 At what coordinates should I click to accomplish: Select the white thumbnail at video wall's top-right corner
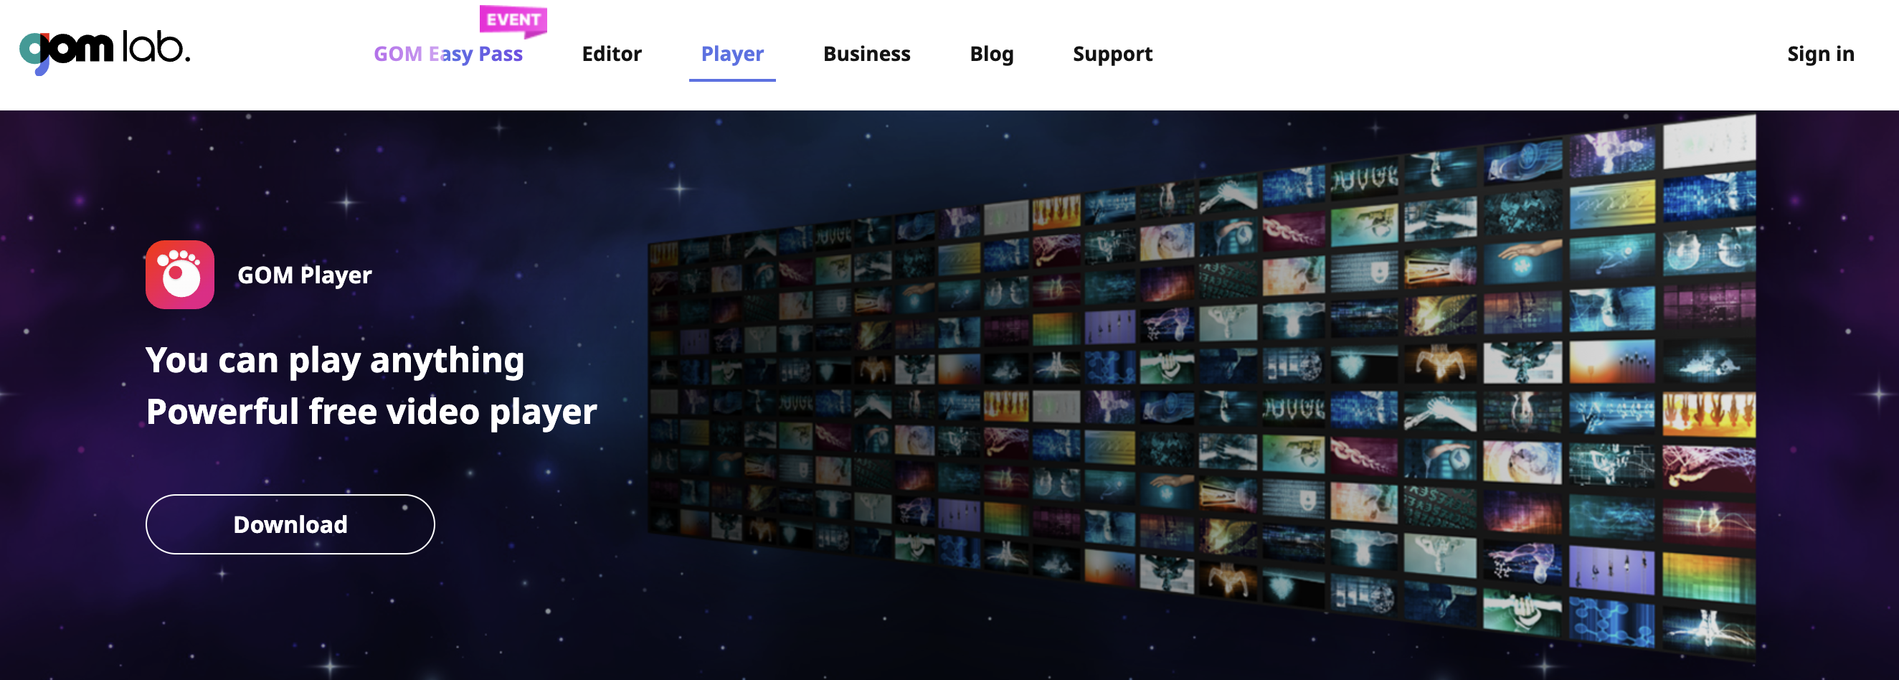[1709, 140]
